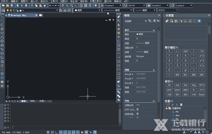Select the Move tool in modify toolbar
Screen dimensions: 212x134
click(119, 37)
